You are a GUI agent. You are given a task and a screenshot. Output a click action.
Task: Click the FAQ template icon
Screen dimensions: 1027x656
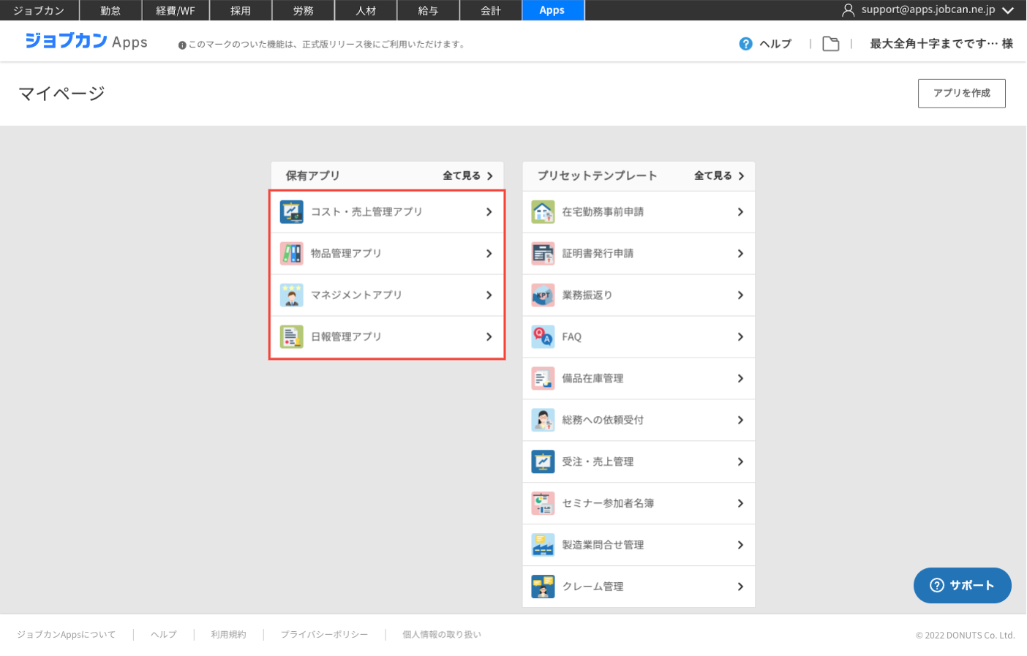(x=543, y=337)
